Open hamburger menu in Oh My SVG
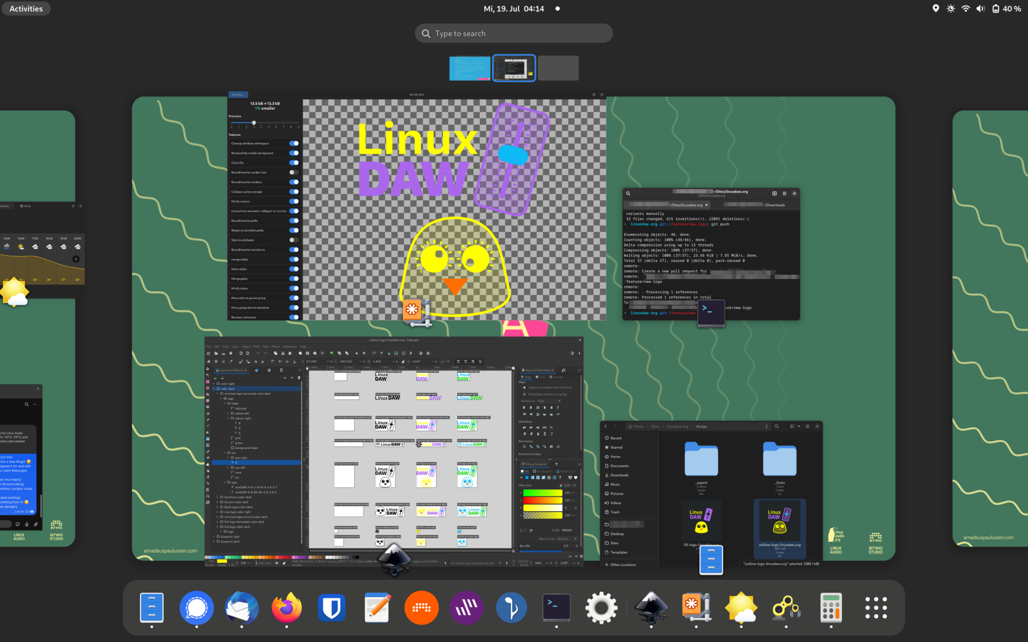Viewport: 1028px width, 642px height. pos(594,95)
